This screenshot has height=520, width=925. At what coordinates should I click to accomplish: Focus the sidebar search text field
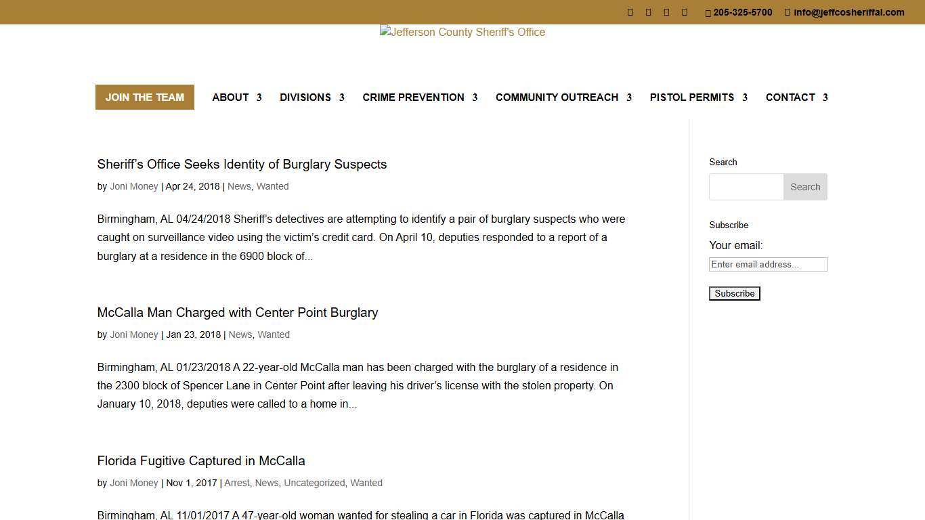point(746,187)
